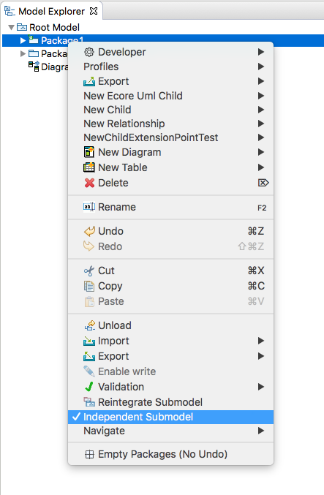Click the Developer gear icon
The height and width of the screenshot is (495, 324).
tap(89, 52)
